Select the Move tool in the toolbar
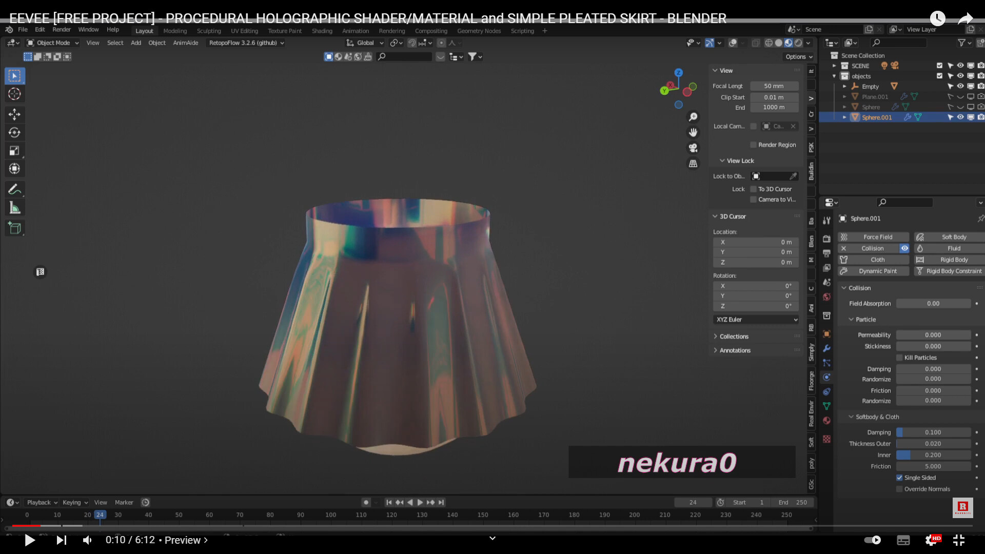Viewport: 985px width, 554px height. (x=14, y=115)
